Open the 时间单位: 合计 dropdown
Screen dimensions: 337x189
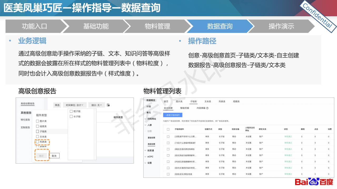pos(75,105)
